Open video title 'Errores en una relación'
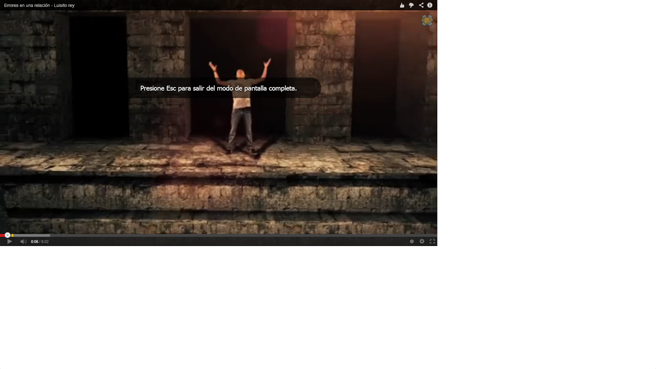This screenshot has height=369, width=656. 39,5
